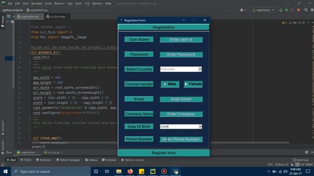The height and width of the screenshot is (176, 314).
Task: Launch Firefox from taskbar
Action: pyautogui.click(x=130, y=172)
